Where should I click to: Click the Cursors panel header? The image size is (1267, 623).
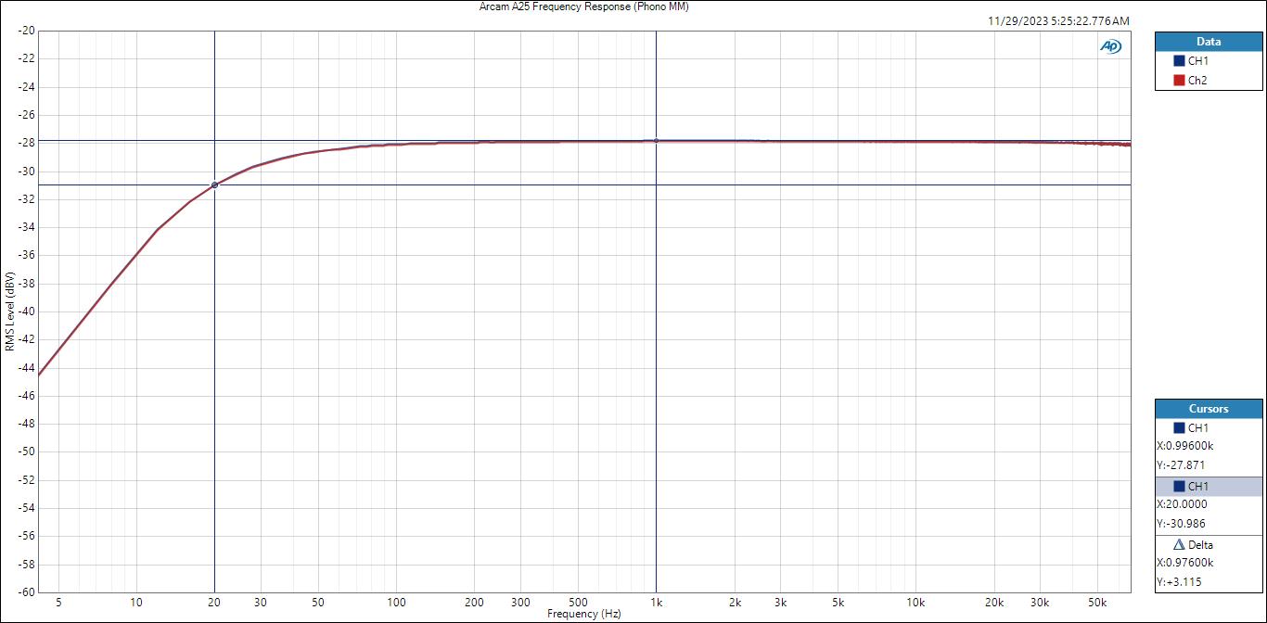tap(1208, 409)
